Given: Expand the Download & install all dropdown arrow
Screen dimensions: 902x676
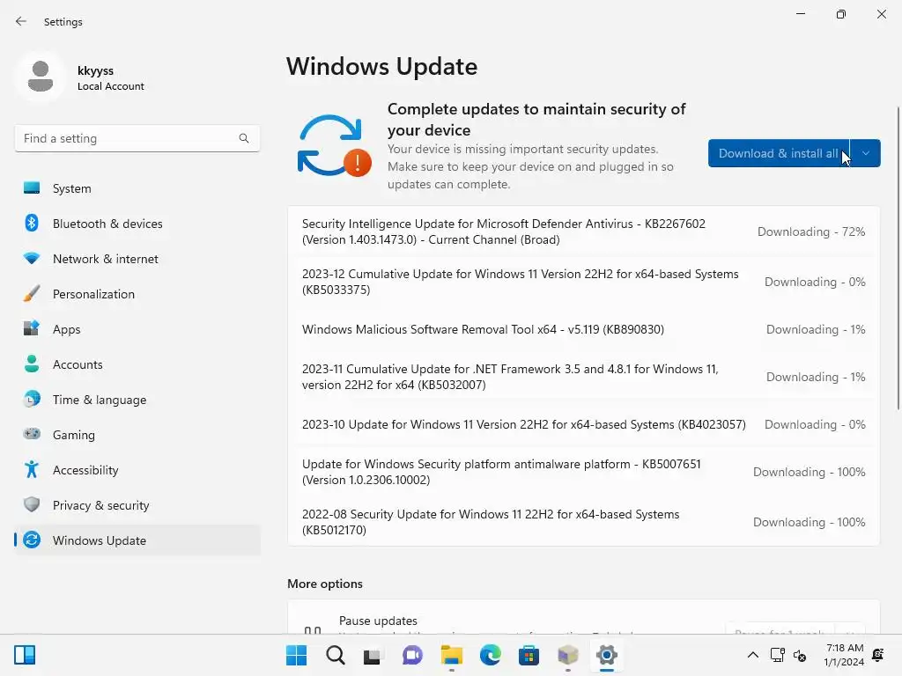Looking at the screenshot, I should 865,153.
